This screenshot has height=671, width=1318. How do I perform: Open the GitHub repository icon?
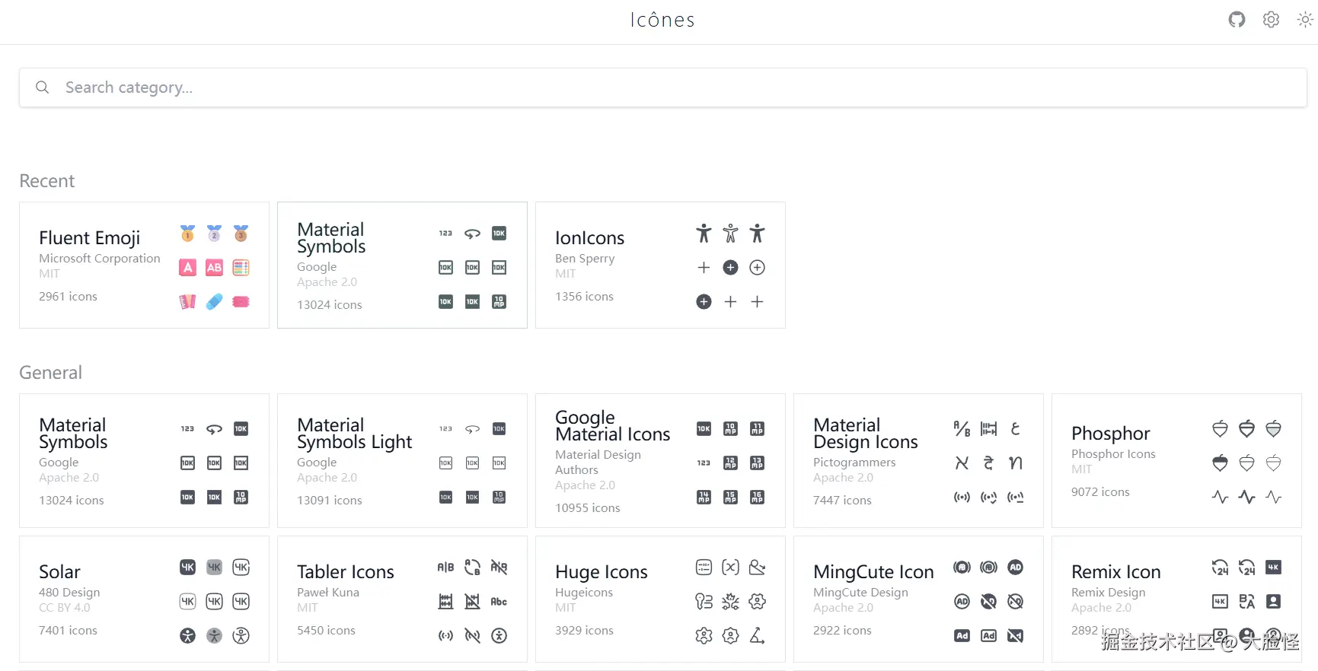coord(1237,20)
